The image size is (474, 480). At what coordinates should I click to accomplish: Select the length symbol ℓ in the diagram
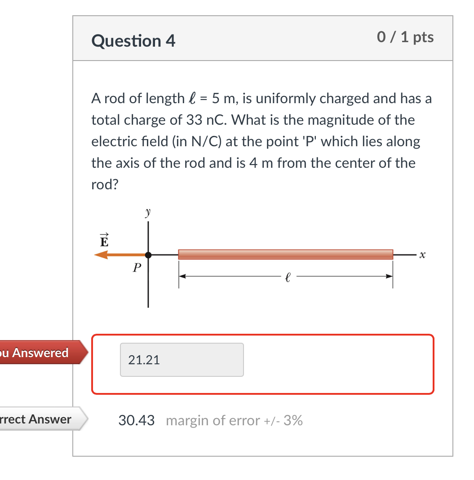coord(288,277)
